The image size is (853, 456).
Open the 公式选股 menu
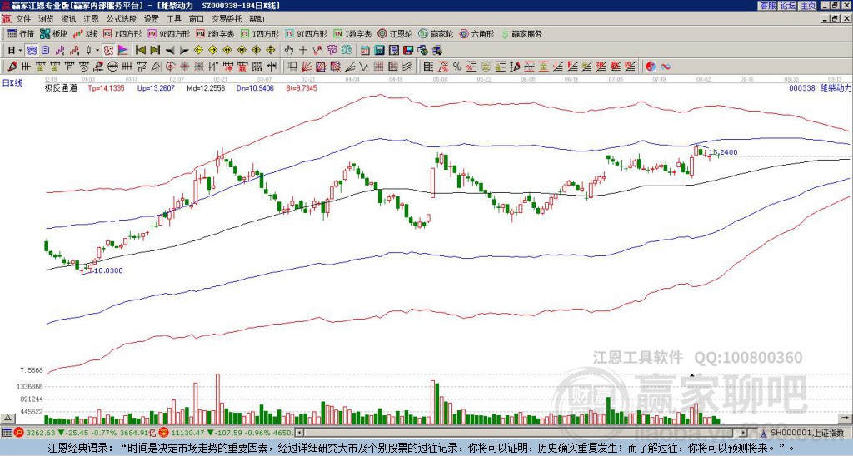[122, 19]
